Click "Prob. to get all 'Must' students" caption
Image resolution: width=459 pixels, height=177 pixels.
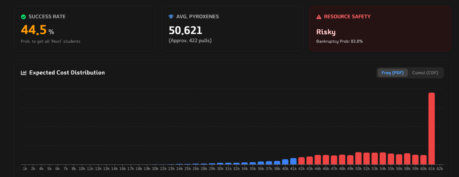pyautogui.click(x=51, y=41)
